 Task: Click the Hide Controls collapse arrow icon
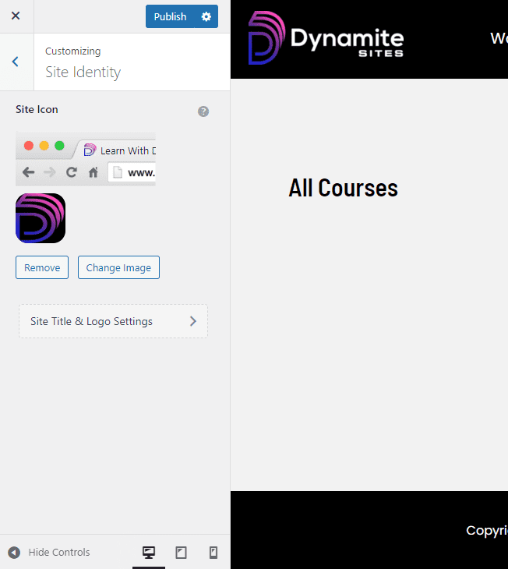[x=13, y=553]
